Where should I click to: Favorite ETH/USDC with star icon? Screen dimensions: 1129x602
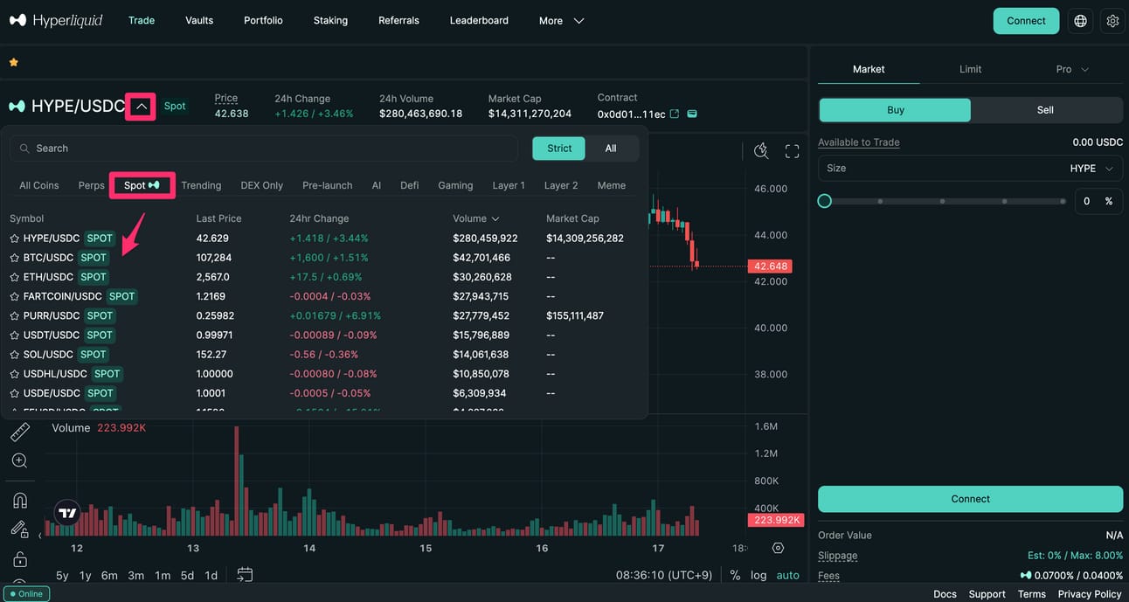(x=14, y=277)
